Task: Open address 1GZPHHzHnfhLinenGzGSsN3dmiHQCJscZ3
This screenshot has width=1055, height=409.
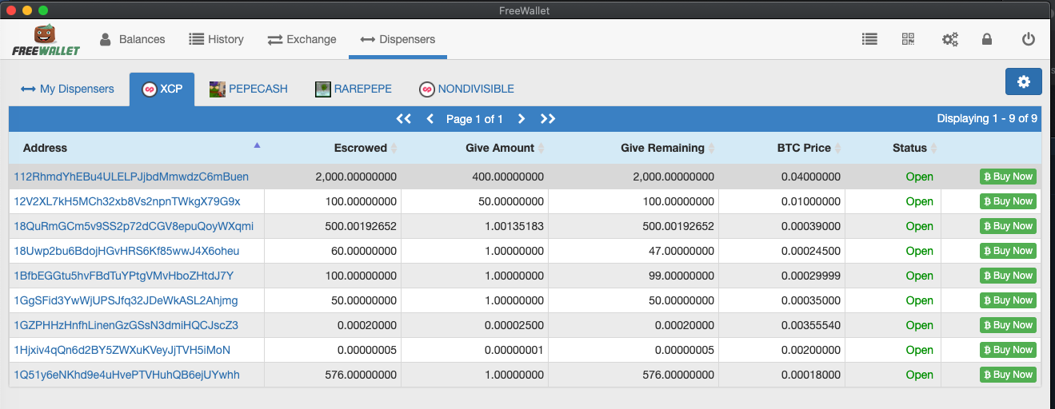Action: tap(126, 325)
